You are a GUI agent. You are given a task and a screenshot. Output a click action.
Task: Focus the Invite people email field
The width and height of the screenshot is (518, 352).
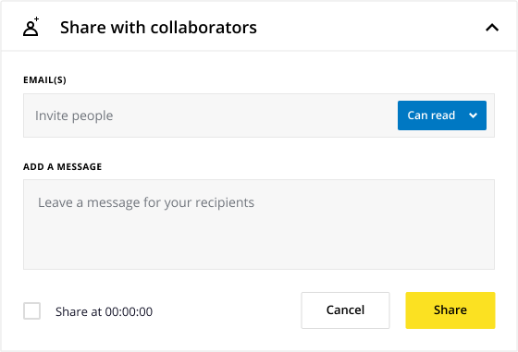pyautogui.click(x=210, y=115)
